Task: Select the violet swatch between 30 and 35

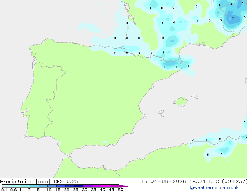Action: [x=88, y=186]
